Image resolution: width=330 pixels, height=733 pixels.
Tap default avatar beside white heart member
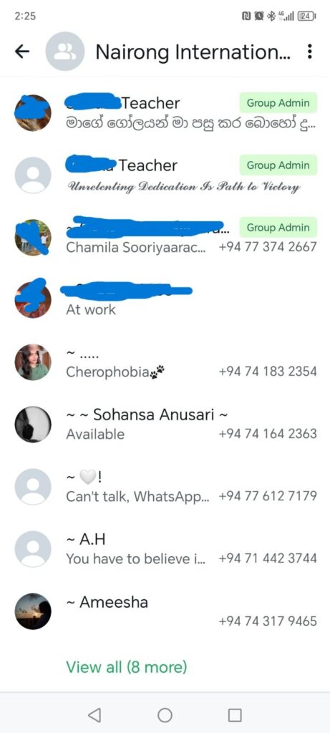[33, 487]
